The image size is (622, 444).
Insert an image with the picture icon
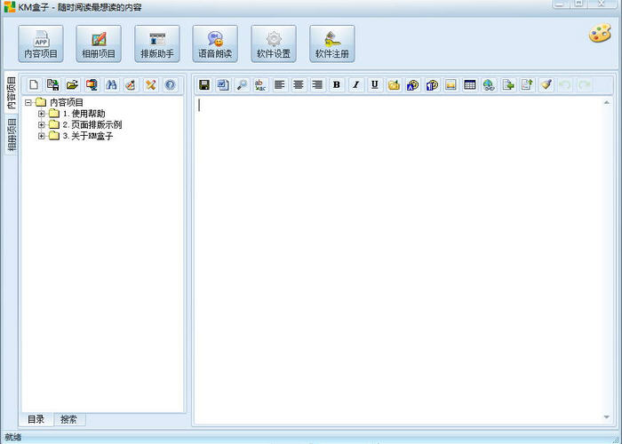point(451,84)
